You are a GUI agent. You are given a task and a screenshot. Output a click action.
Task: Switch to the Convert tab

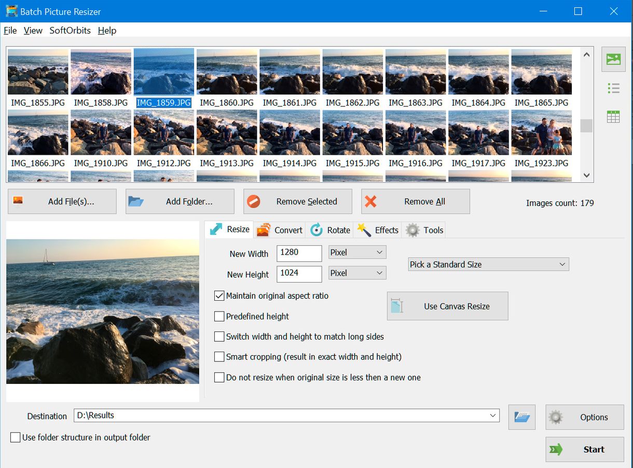point(279,230)
